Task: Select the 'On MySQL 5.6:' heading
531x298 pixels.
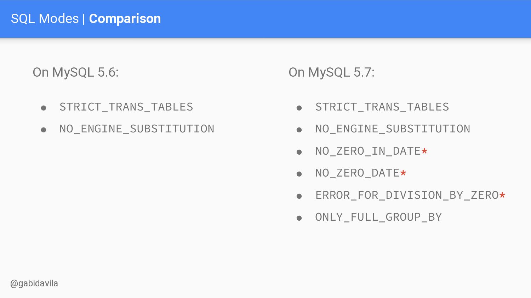Action: click(76, 72)
